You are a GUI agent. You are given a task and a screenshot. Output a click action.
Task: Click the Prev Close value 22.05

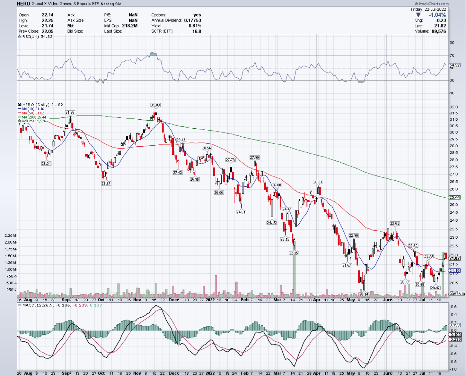(x=47, y=31)
